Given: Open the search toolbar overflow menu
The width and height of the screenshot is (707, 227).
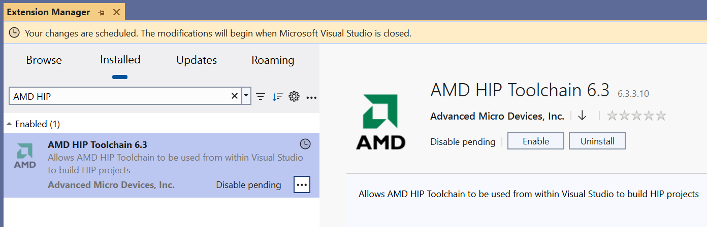Looking at the screenshot, I should tap(312, 97).
